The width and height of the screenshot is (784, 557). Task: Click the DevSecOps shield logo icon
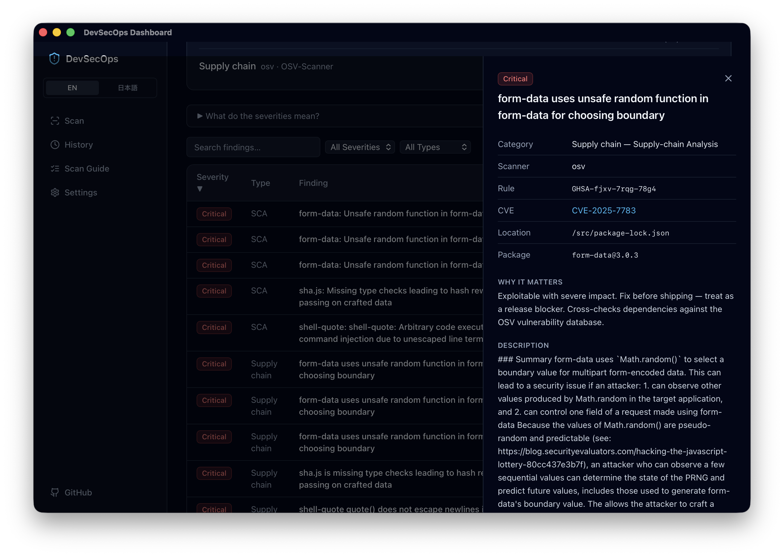(x=55, y=59)
